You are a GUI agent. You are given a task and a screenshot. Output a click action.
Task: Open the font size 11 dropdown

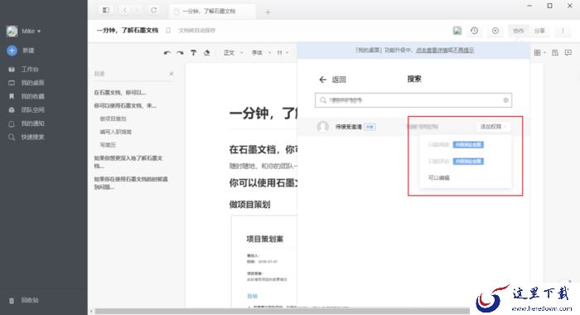click(x=283, y=53)
